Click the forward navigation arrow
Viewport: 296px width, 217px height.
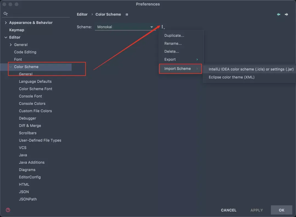286,14
